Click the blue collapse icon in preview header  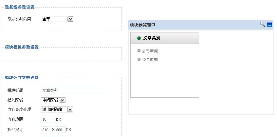point(269,24)
